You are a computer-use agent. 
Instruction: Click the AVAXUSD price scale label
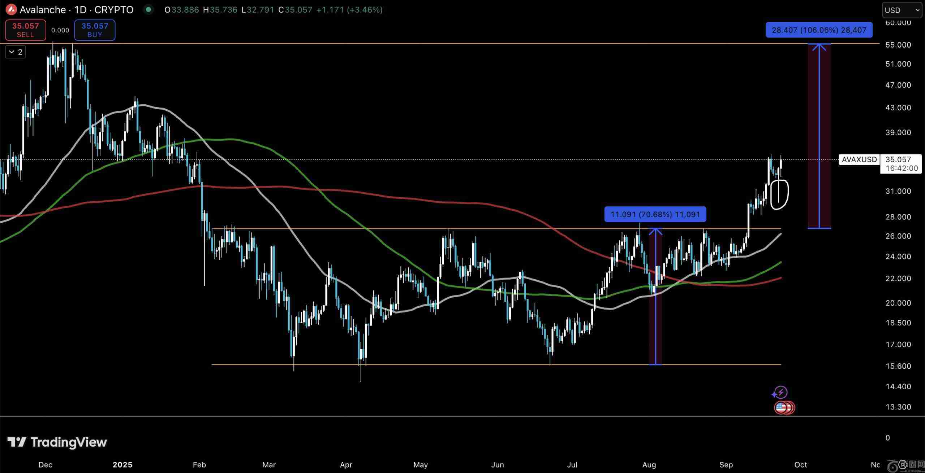coord(859,159)
